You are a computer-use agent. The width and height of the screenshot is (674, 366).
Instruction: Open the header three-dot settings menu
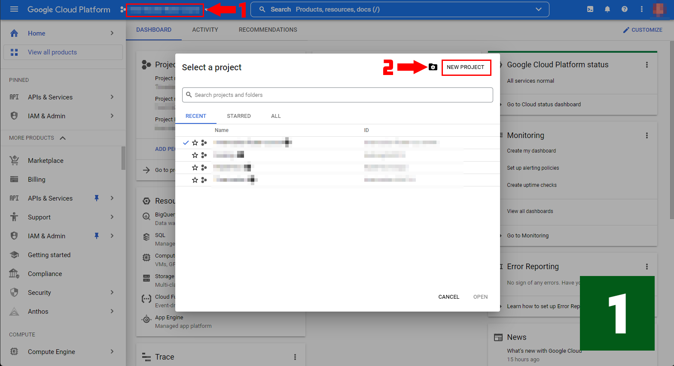pos(642,9)
